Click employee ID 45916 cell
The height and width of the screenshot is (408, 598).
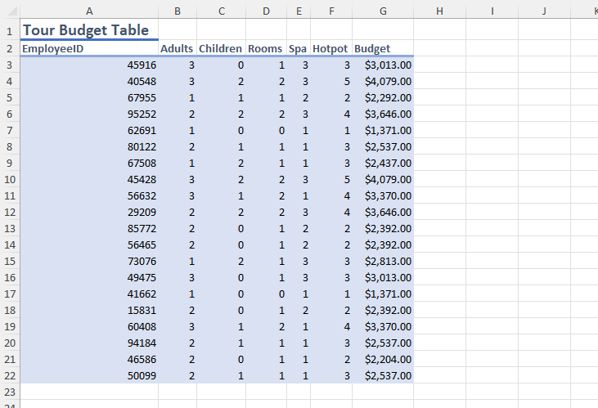[88, 65]
